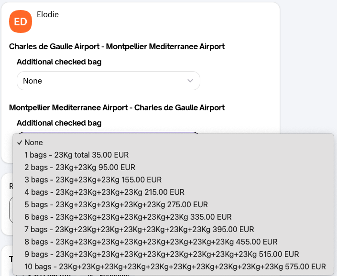Pick 6 bags for 335.00 EUR
The width and height of the screenshot is (337, 276).
(x=128, y=217)
